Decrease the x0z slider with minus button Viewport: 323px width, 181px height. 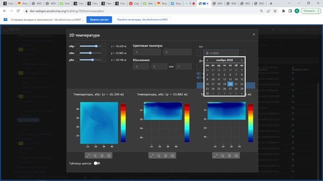77,53
